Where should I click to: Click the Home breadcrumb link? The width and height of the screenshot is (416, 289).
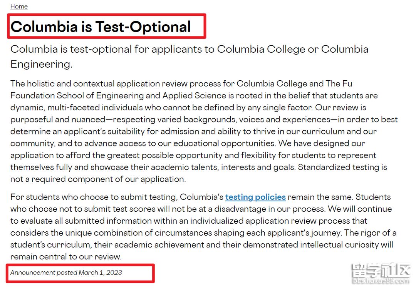click(19, 7)
